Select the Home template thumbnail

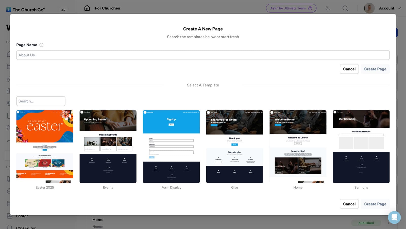tap(298, 147)
